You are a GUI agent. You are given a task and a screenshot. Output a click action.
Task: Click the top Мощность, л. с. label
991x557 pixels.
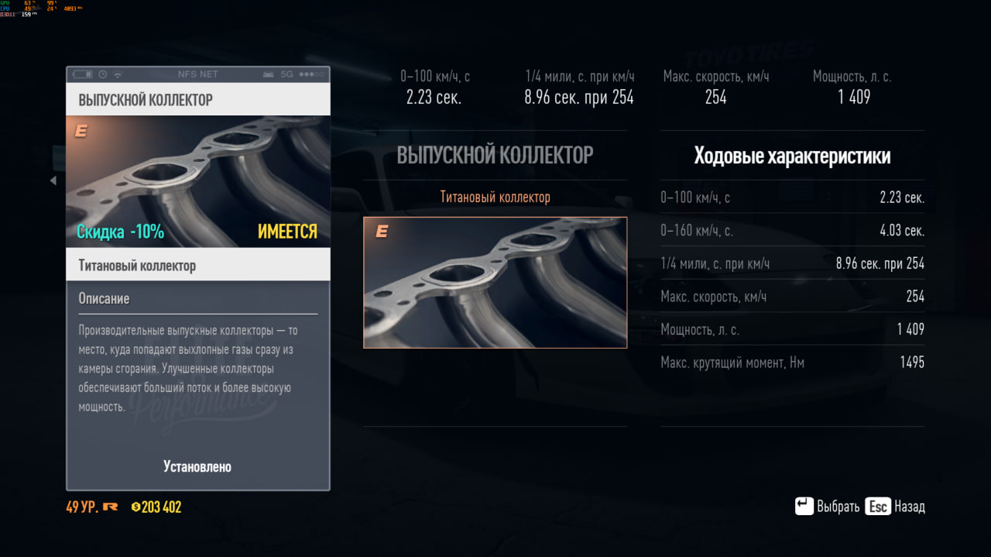click(x=852, y=76)
